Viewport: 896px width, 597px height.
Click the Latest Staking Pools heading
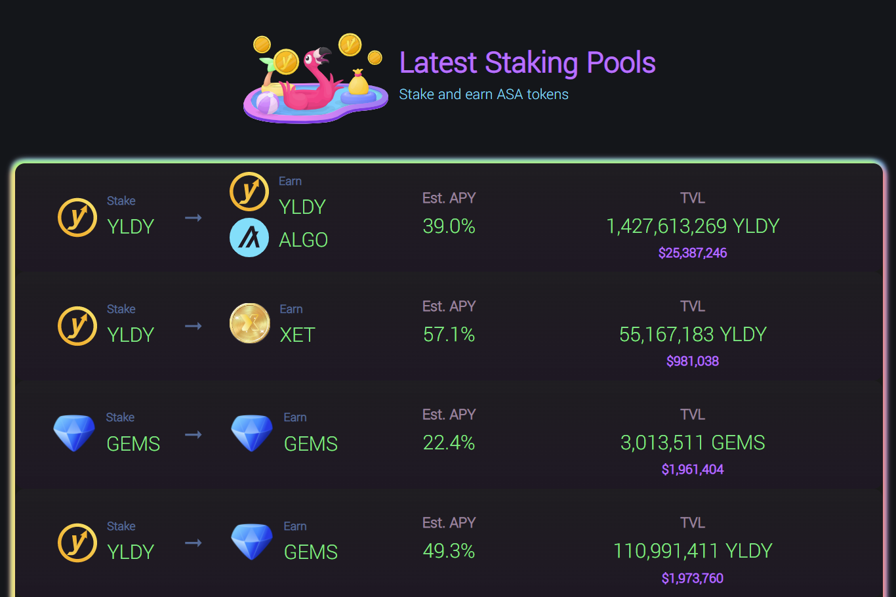(527, 62)
